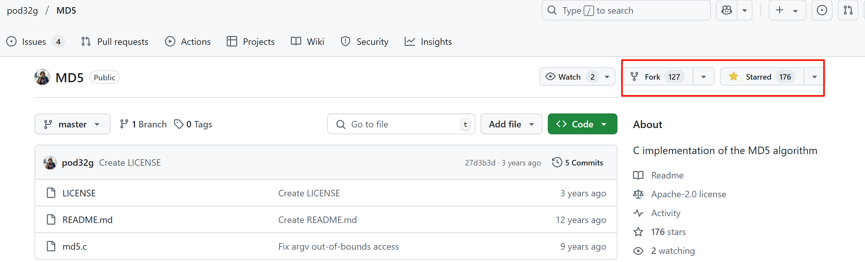The height and width of the screenshot is (262, 865).
Task: Click the green Code button
Action: click(x=582, y=124)
